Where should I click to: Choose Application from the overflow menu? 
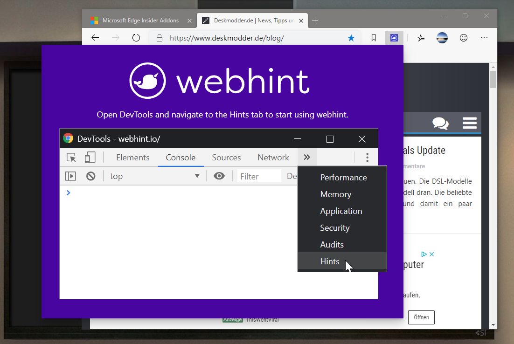point(341,211)
